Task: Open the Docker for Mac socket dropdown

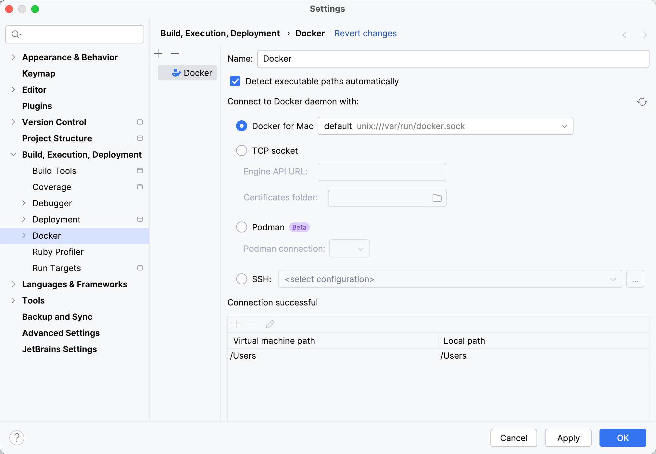Action: click(x=564, y=126)
